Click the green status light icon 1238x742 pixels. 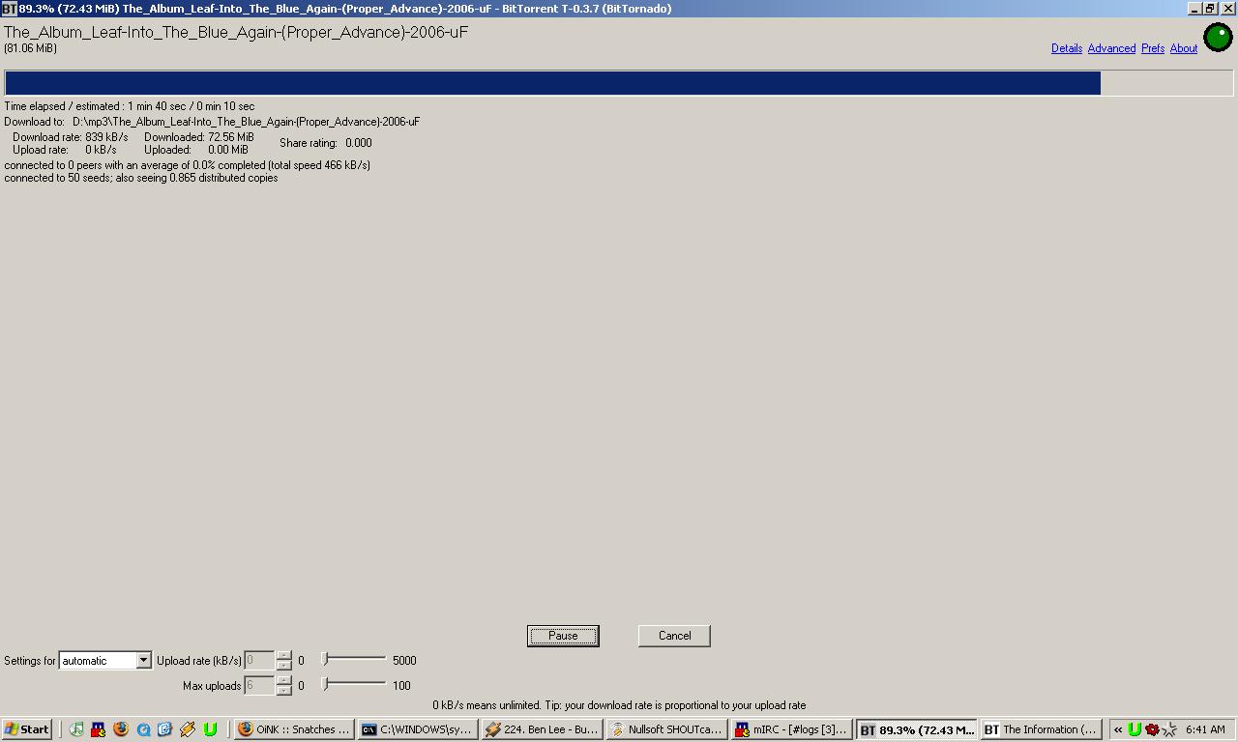(x=1218, y=38)
